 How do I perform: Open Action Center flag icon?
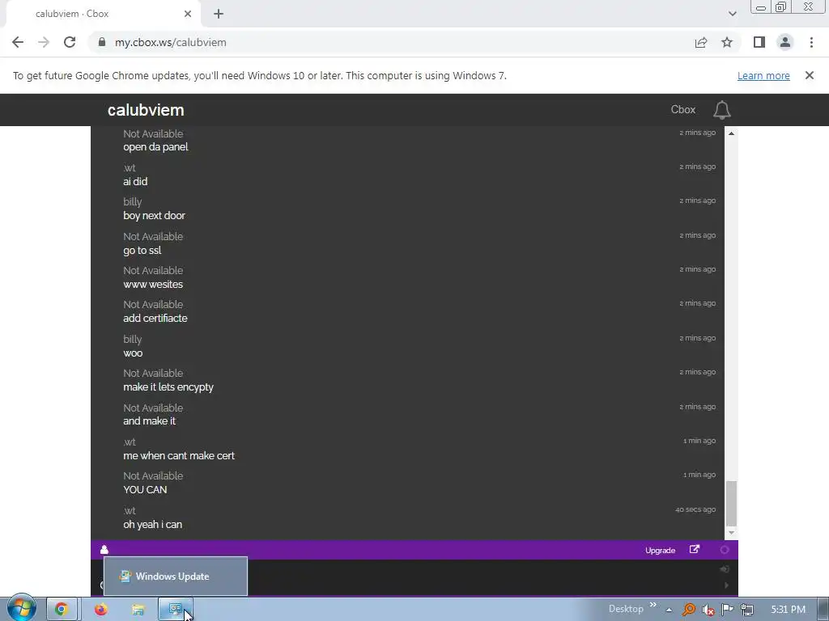(728, 610)
